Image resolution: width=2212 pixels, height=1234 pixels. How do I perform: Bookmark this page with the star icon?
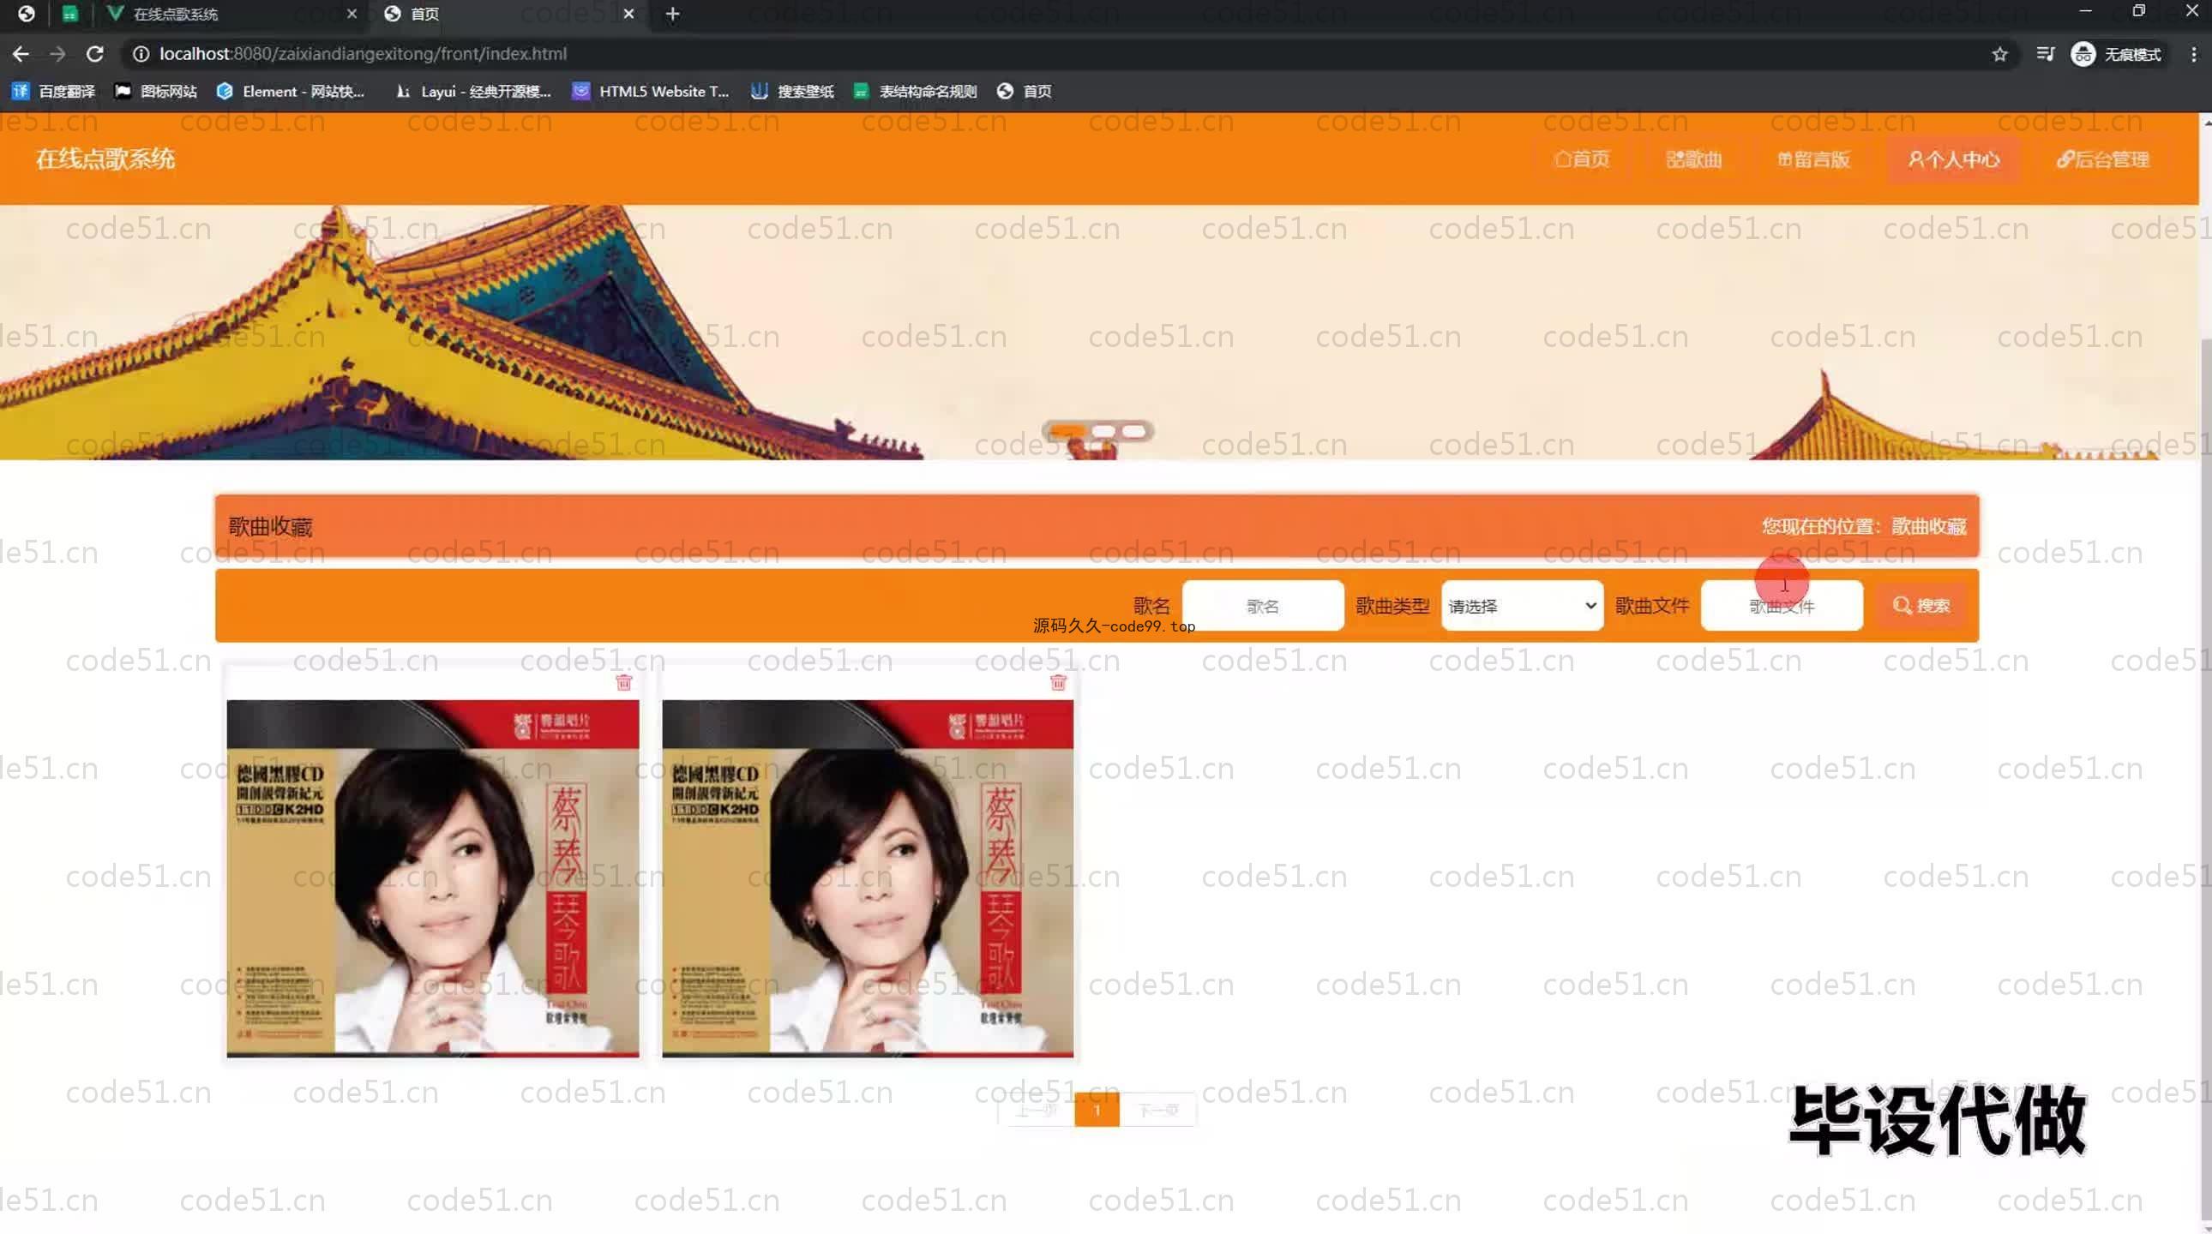coord(2000,54)
